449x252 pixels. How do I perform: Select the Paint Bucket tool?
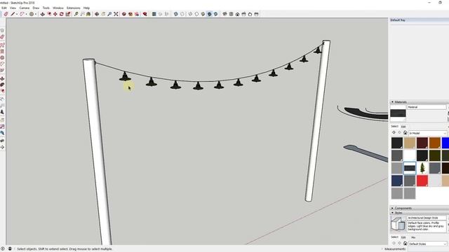tap(88, 14)
